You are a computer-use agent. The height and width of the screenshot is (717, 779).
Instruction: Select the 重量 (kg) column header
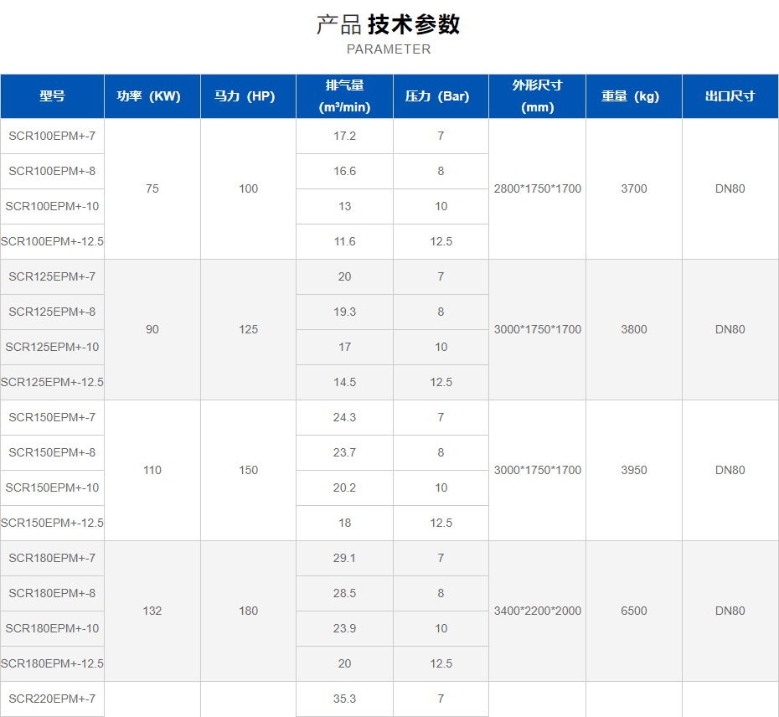(633, 96)
